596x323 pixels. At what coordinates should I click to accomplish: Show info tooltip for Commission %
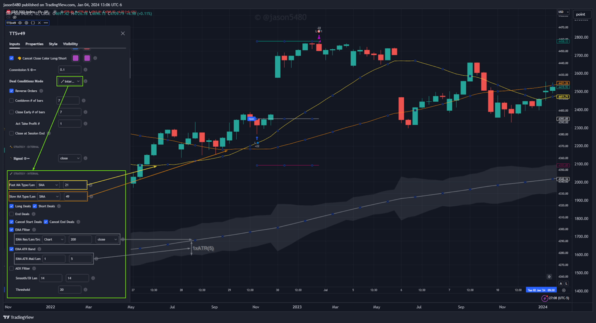pyautogui.click(x=85, y=70)
